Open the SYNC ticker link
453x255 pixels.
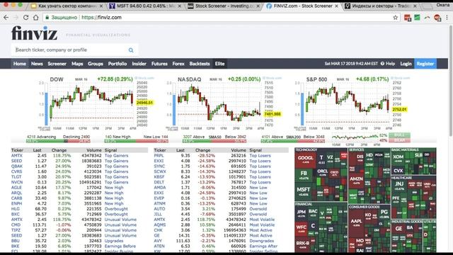[x=159, y=166]
